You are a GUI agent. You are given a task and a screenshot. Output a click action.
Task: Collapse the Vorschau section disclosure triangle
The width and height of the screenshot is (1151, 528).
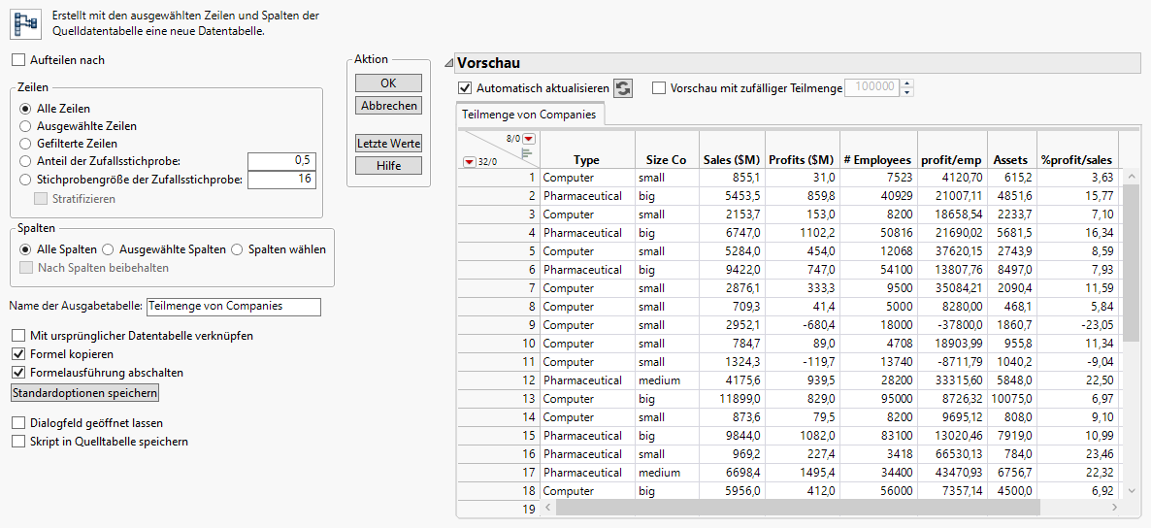click(448, 63)
